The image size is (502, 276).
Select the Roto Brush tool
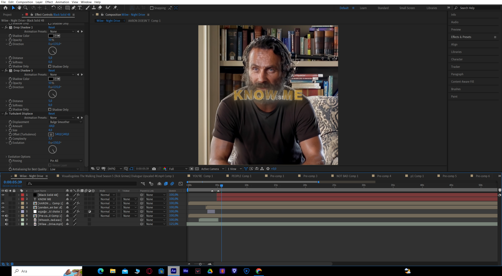coord(108,8)
